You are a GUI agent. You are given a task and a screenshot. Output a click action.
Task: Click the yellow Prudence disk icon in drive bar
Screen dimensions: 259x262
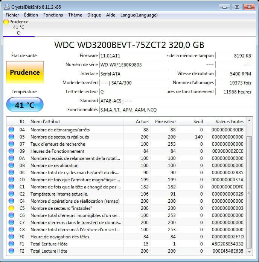click(x=6, y=22)
